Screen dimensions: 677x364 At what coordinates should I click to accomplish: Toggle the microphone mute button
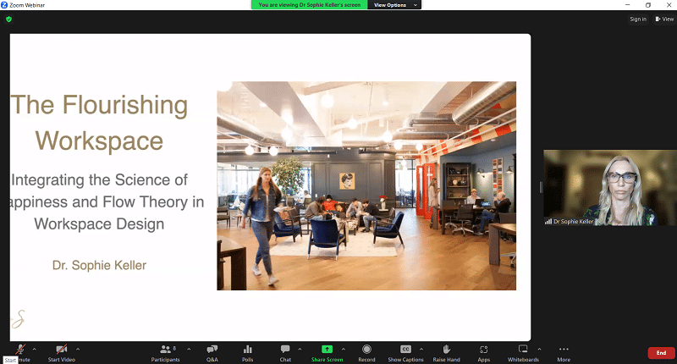coord(20,350)
